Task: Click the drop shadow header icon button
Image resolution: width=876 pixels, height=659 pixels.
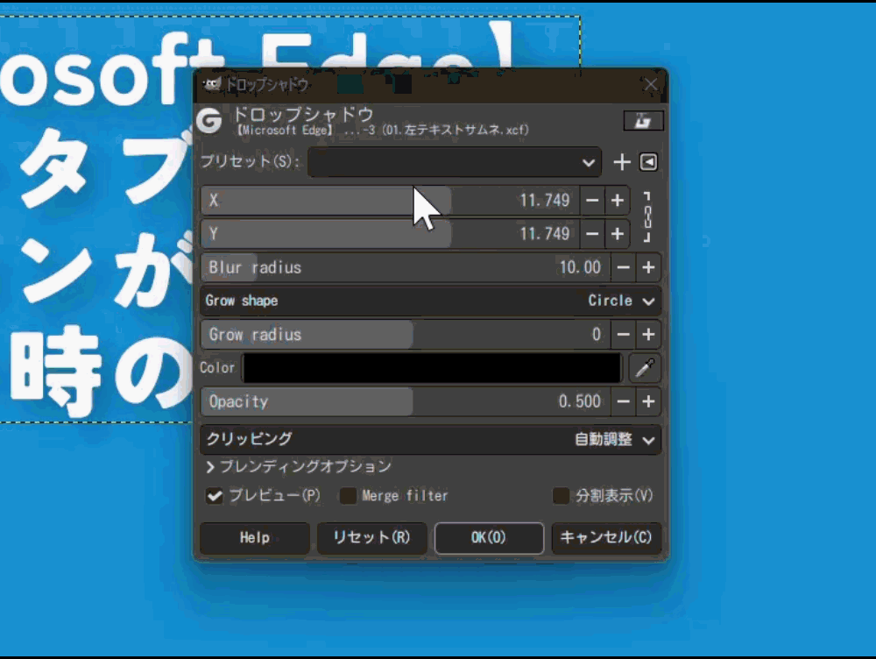Action: click(643, 121)
